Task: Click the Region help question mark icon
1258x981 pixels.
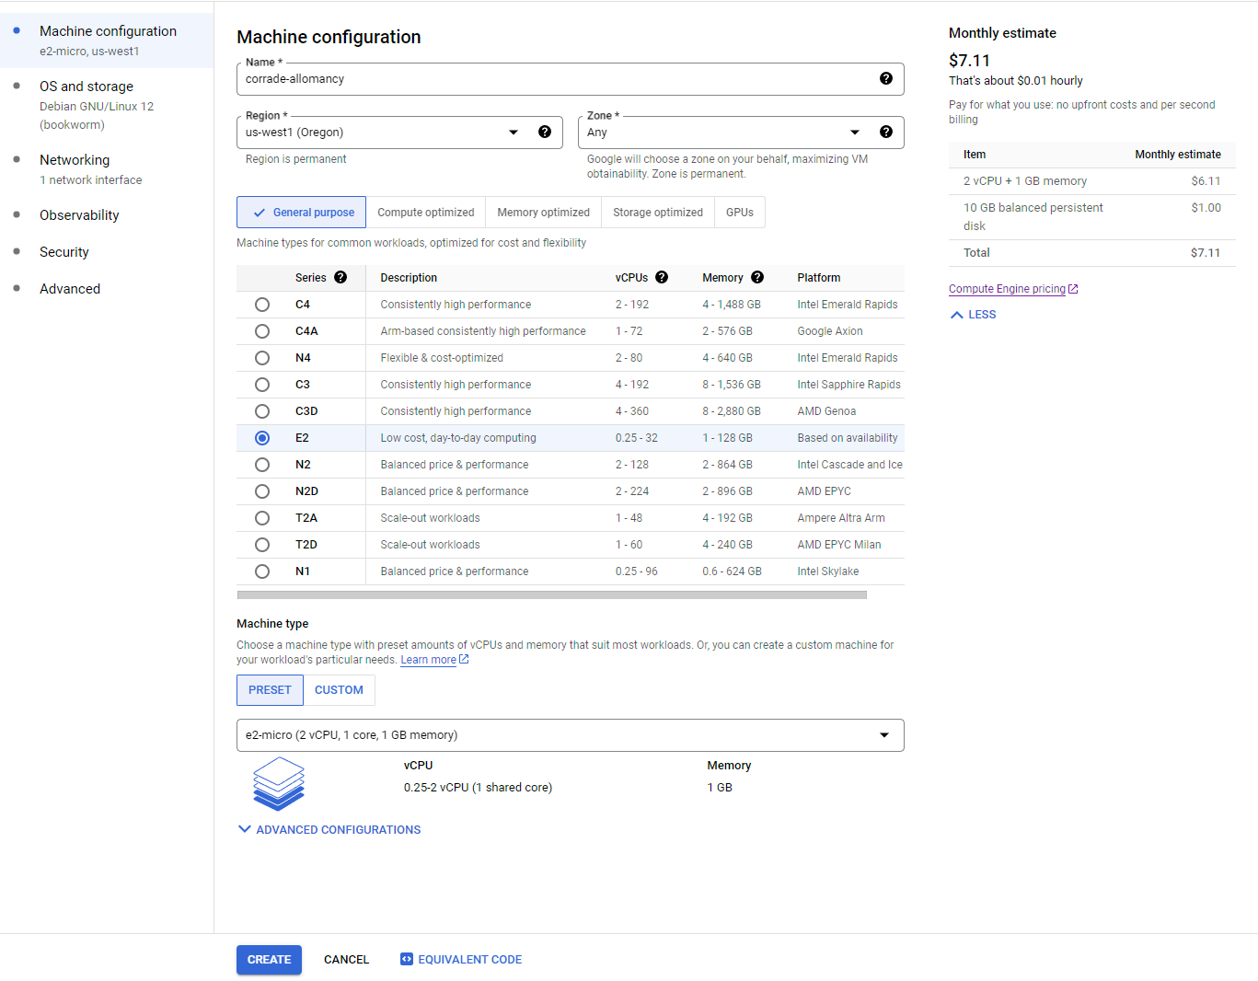Action: 545,133
